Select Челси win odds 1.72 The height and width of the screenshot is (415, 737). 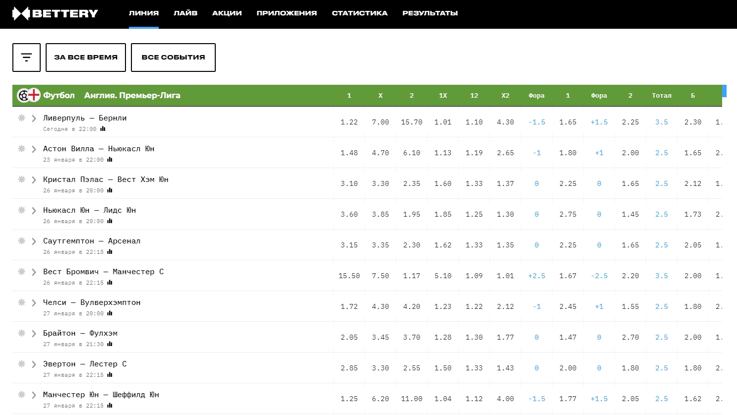[x=349, y=306]
